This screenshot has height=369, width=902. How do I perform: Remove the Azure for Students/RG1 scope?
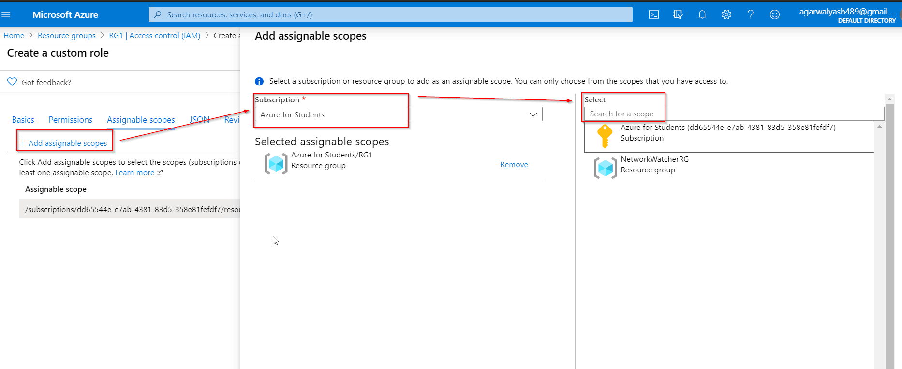pos(514,165)
